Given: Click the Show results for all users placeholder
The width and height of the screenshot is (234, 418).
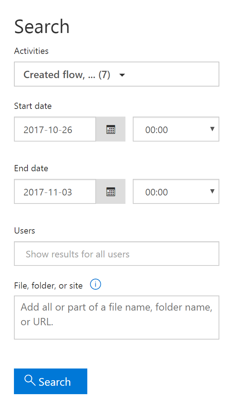Looking at the screenshot, I should 77,254.
